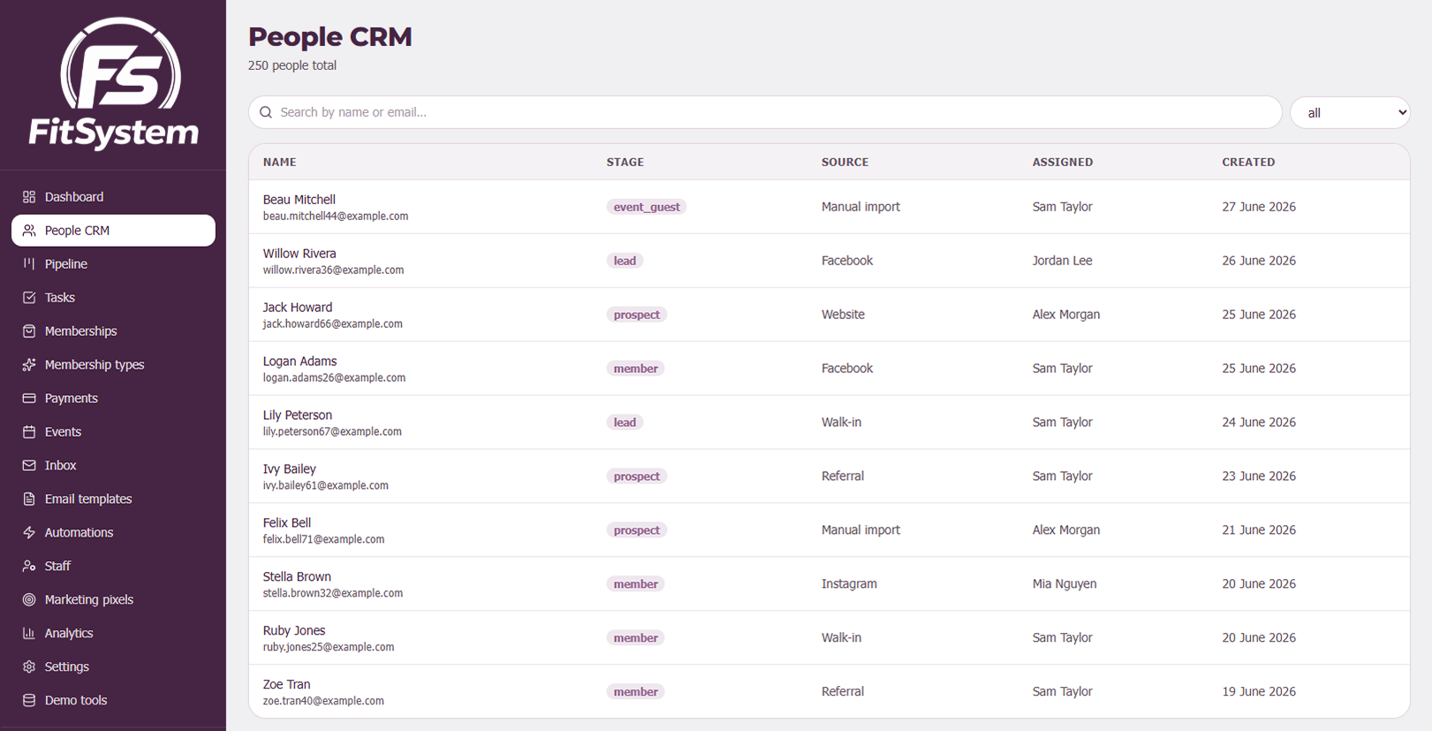Open the Analytics page
This screenshot has height=731, width=1432.
coord(113,634)
